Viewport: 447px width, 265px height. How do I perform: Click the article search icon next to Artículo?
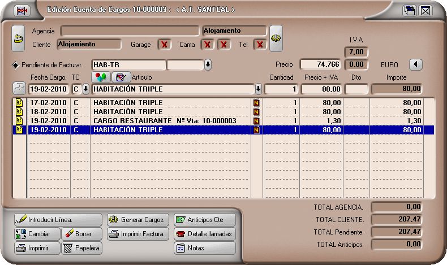tap(120, 77)
